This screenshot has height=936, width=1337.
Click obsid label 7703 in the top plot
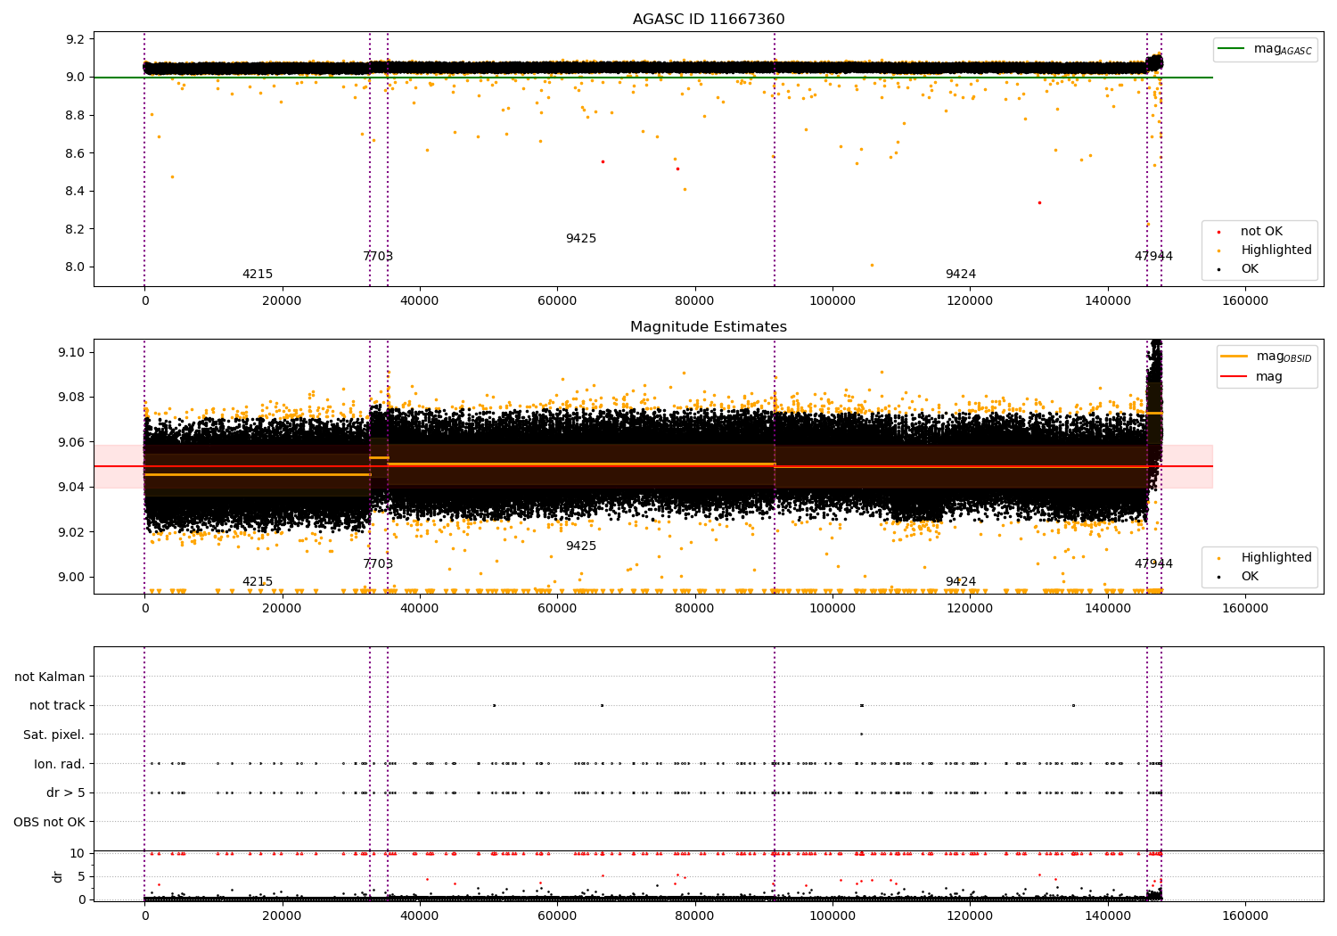[x=378, y=257]
